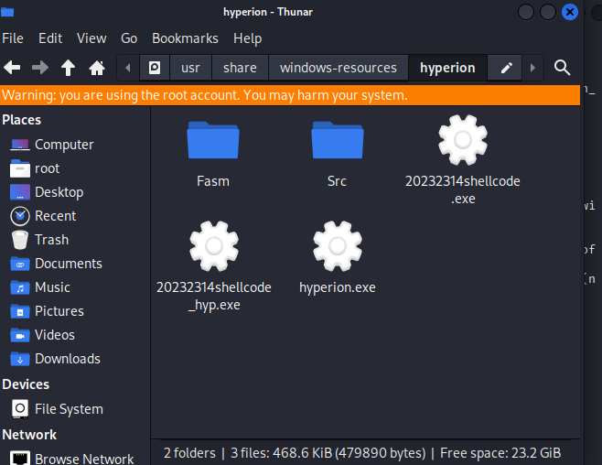Open the Bookmarks menu

tap(185, 38)
